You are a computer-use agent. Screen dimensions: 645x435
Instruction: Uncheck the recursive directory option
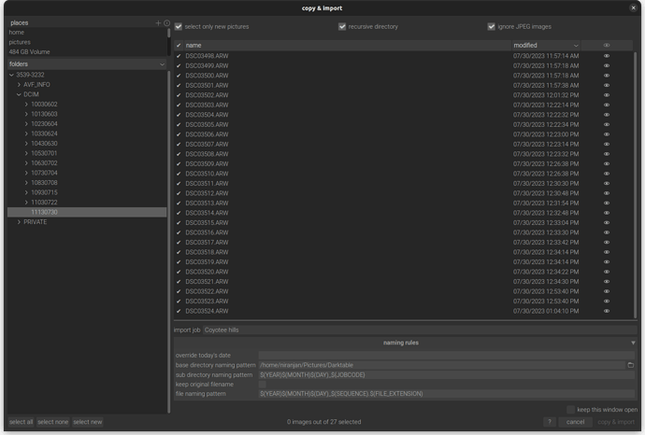point(342,26)
